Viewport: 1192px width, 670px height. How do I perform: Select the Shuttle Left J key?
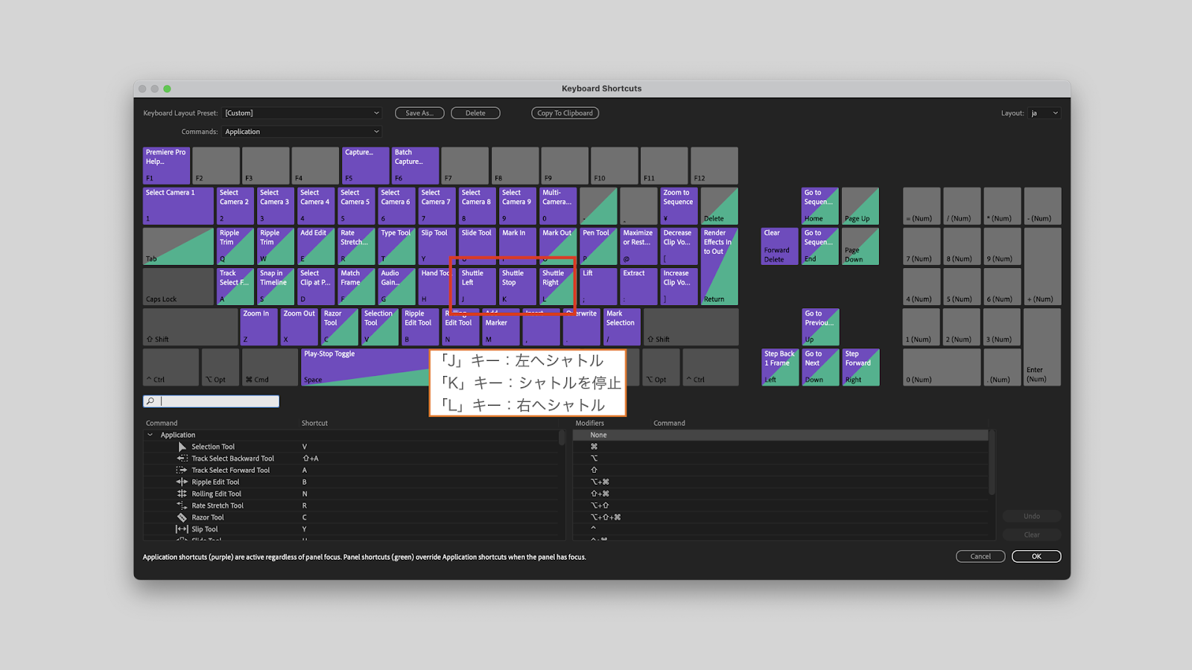478,287
